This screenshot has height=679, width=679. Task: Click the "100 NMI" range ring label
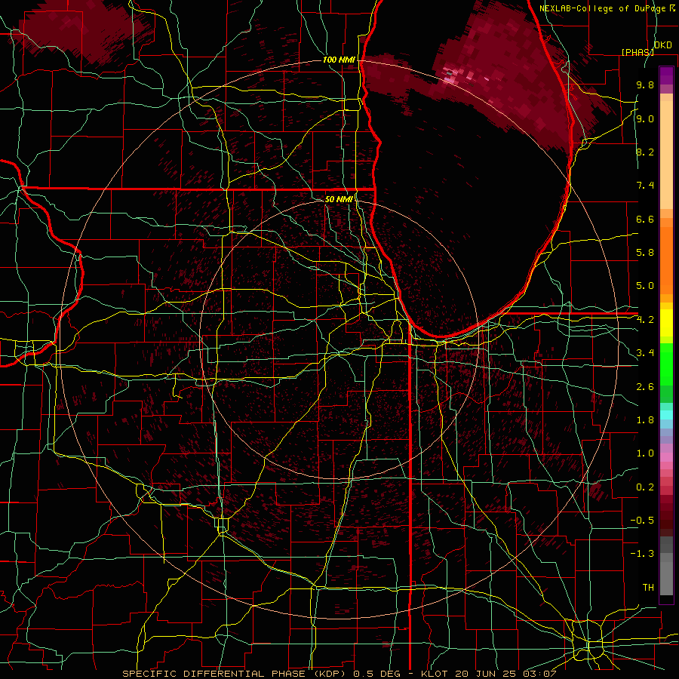339,60
